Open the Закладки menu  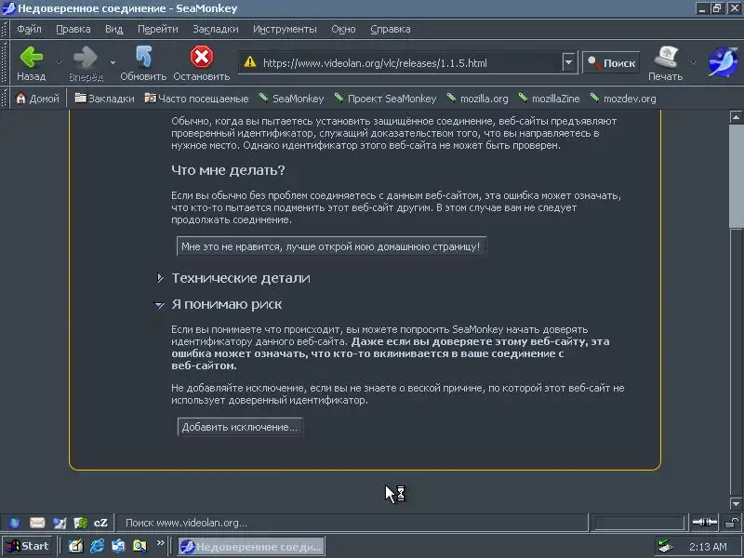[216, 29]
